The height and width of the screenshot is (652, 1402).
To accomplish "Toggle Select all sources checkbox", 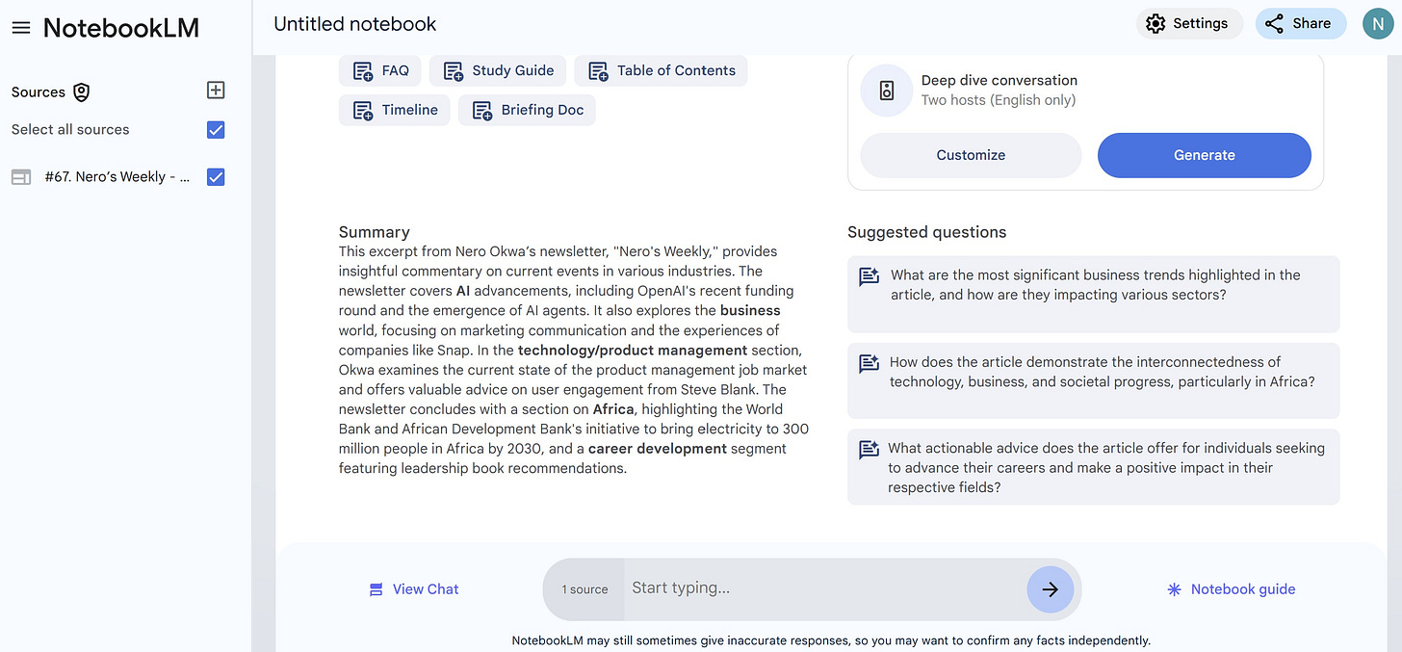I will (216, 130).
